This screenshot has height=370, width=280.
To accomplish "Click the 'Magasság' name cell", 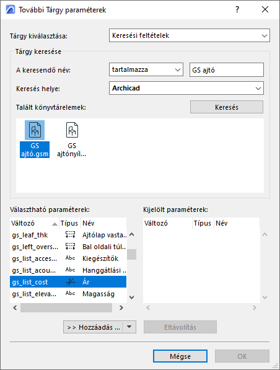I will tap(98, 294).
